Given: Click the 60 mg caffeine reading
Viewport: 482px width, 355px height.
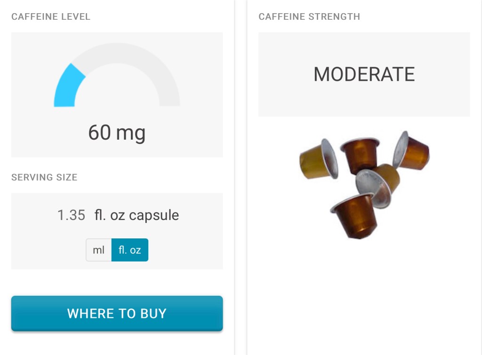Looking at the screenshot, I should point(117,133).
